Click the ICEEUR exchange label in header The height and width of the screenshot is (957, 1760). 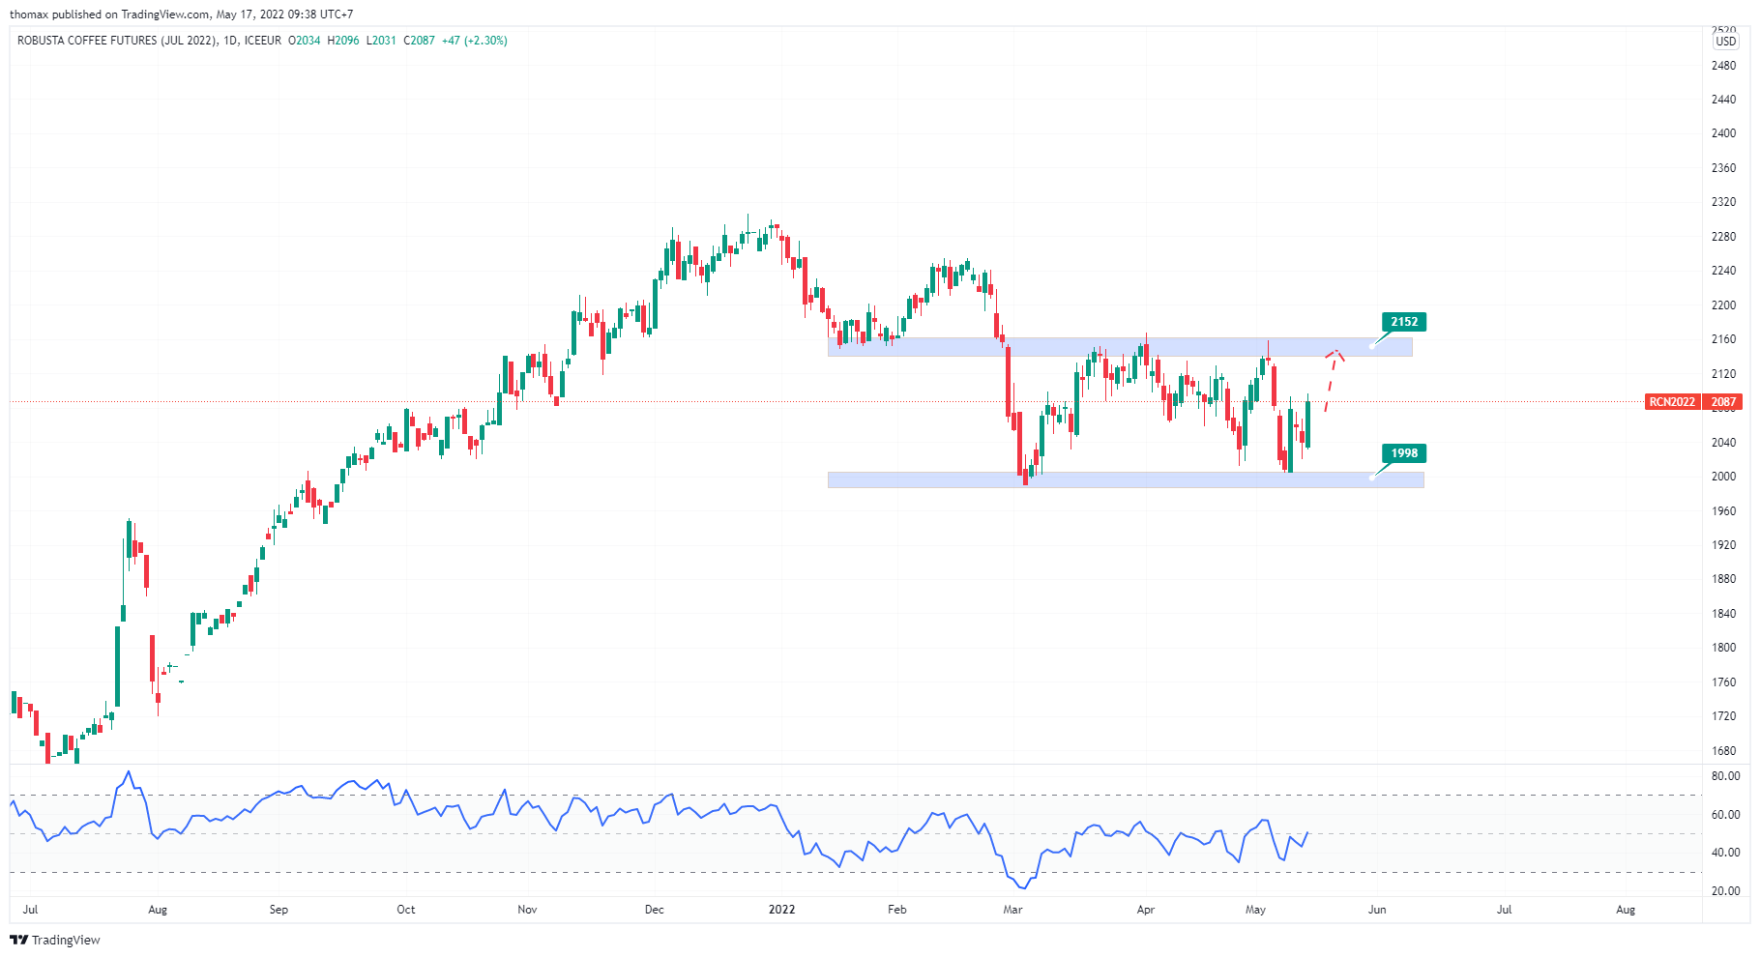point(262,41)
